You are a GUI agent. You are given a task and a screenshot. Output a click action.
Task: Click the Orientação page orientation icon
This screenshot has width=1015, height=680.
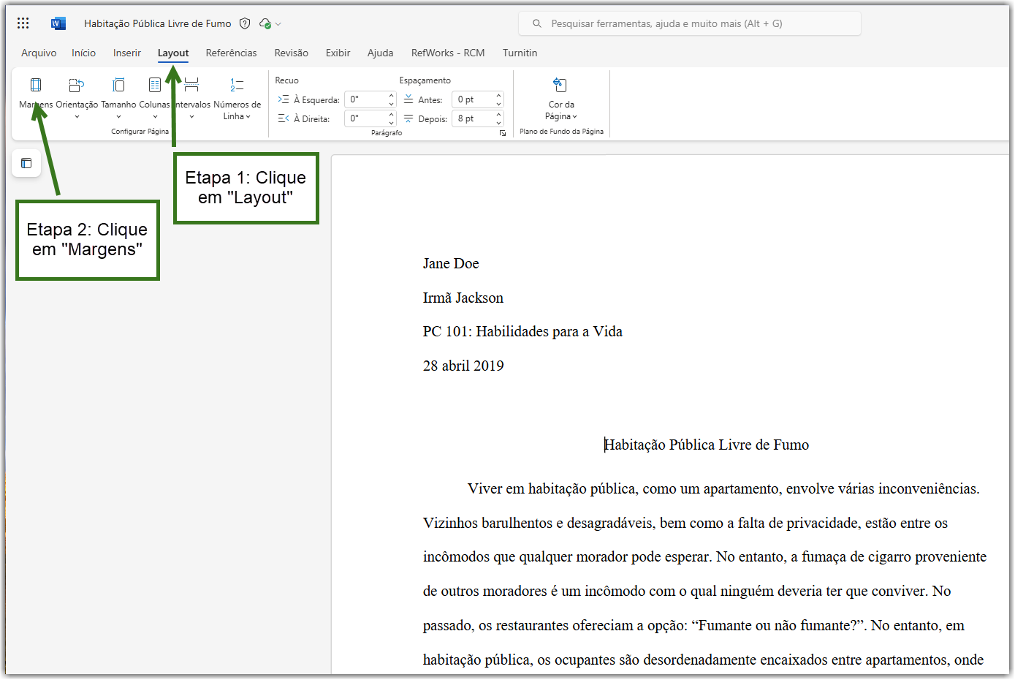[77, 85]
